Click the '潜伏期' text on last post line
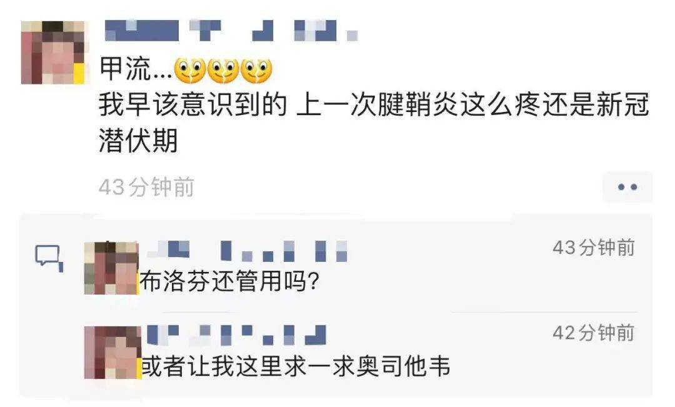Image resolution: width=675 pixels, height=407 pixels. click(x=138, y=141)
